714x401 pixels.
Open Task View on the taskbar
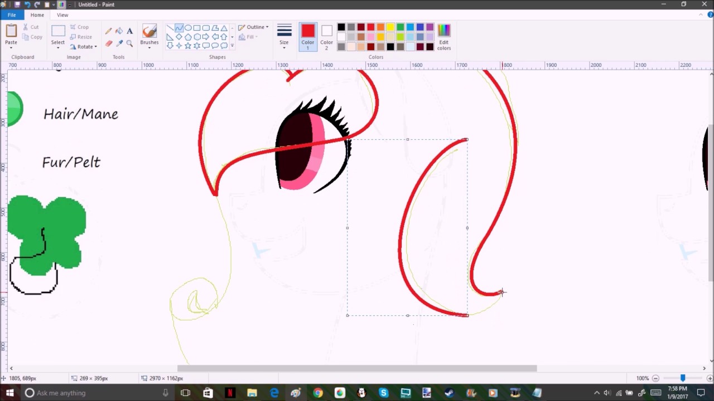click(185, 393)
